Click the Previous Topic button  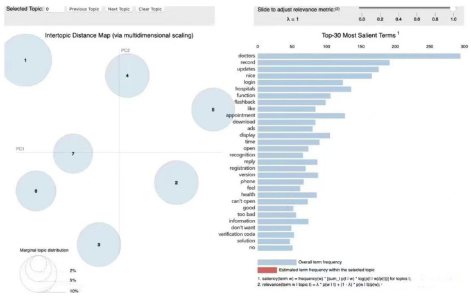pos(84,9)
